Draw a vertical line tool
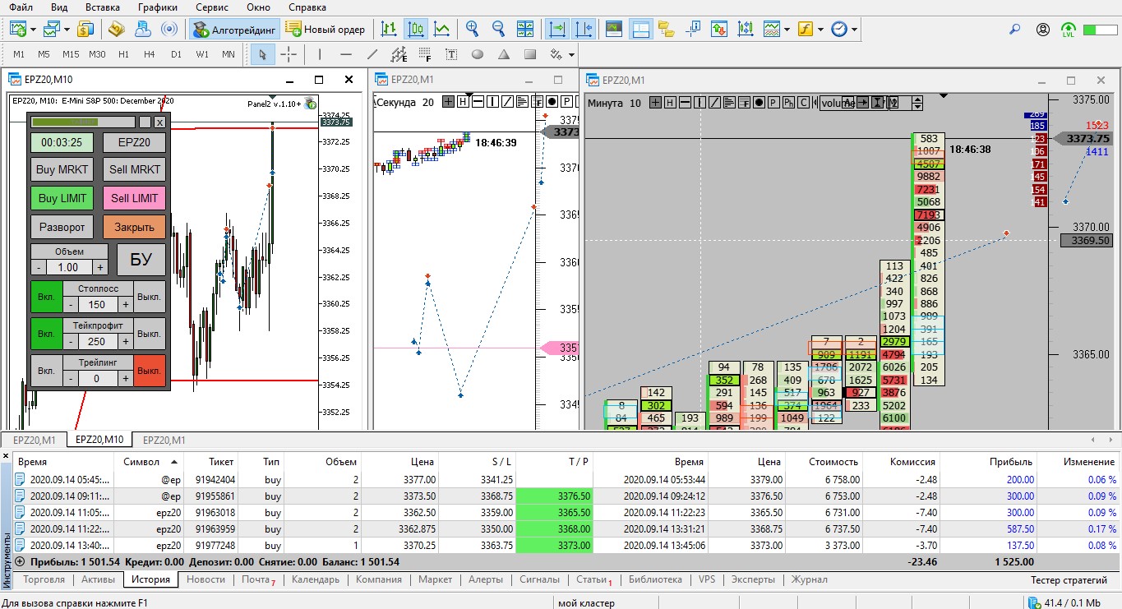Viewport: 1122px width, 609px height. pyautogui.click(x=319, y=55)
